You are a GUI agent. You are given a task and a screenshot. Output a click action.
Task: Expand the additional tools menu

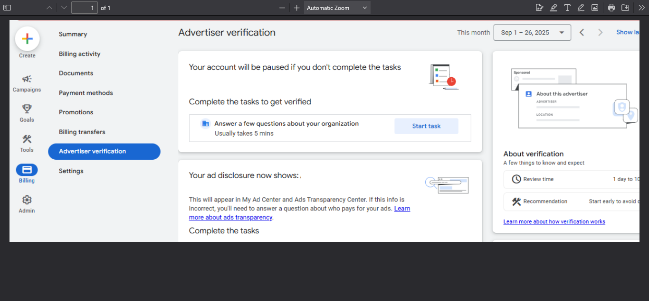tap(641, 8)
